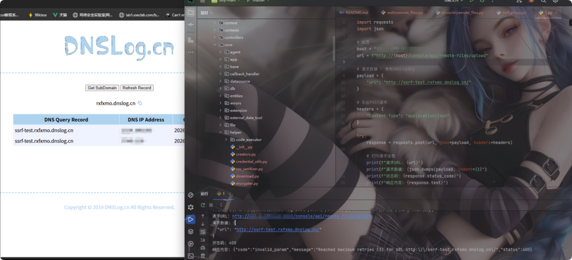Open the 天猫 bookmark in the browser
572x260 pixels.
point(60,15)
